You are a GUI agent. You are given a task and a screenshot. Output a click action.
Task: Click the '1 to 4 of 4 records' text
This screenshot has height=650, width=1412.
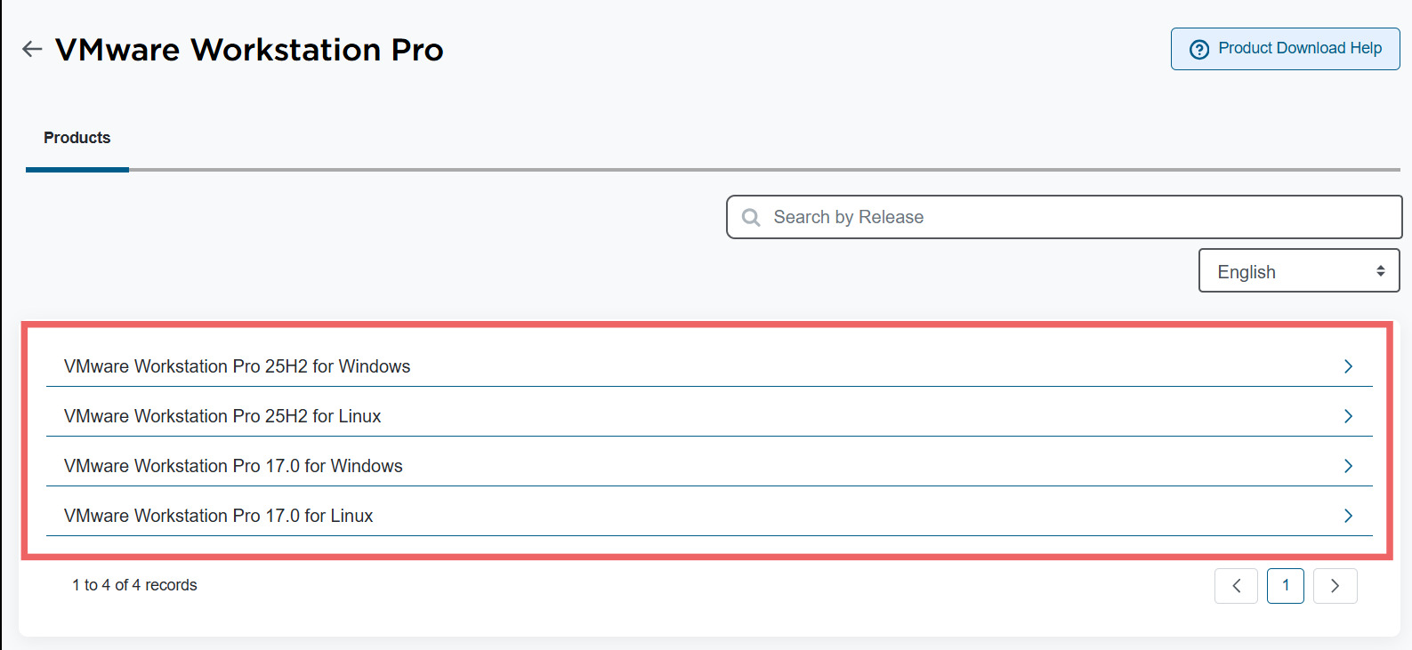[x=134, y=585]
